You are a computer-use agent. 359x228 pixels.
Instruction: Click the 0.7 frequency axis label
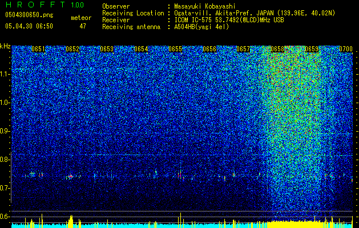(5, 188)
